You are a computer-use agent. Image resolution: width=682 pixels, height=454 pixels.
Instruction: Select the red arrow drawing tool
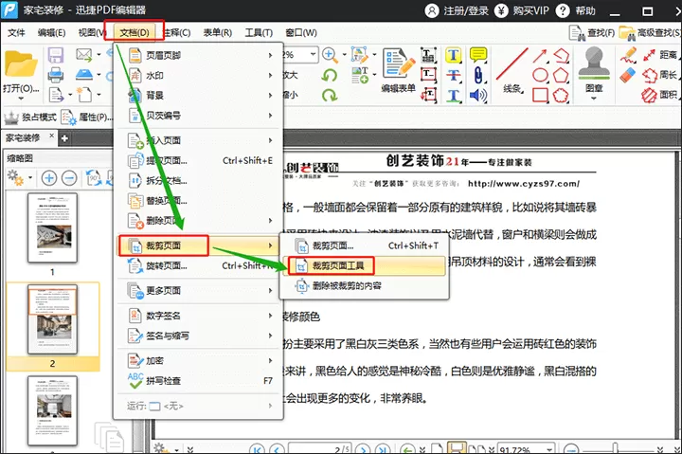tap(540, 56)
